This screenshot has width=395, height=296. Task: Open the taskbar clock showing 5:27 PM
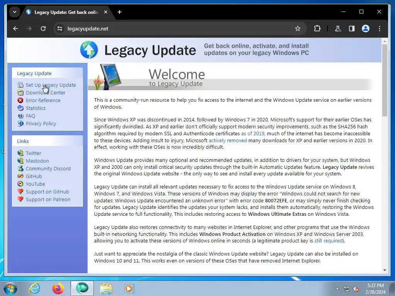pyautogui.click(x=375, y=289)
